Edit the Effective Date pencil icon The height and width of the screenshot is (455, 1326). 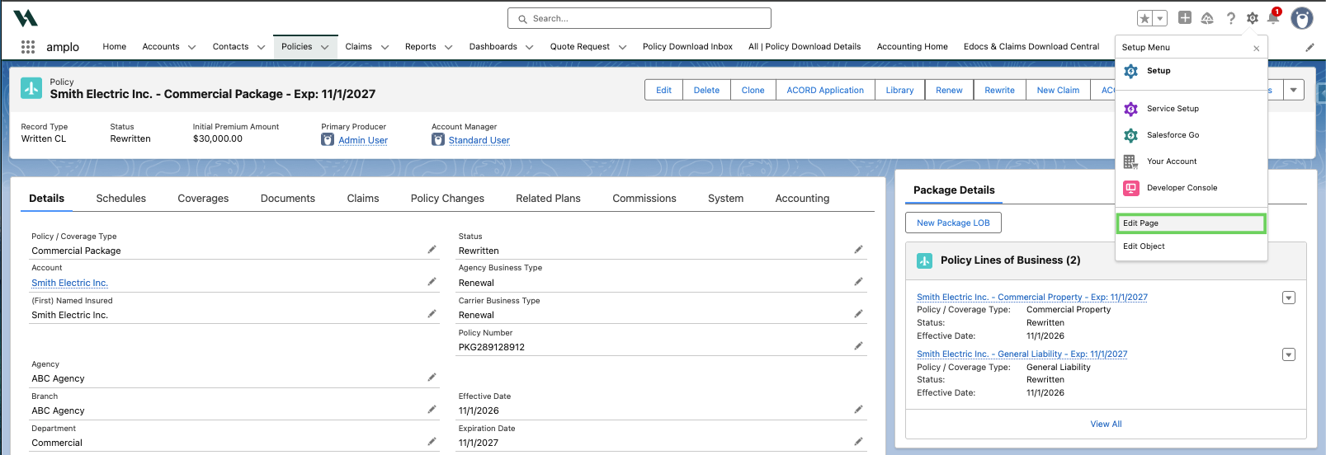pos(858,409)
